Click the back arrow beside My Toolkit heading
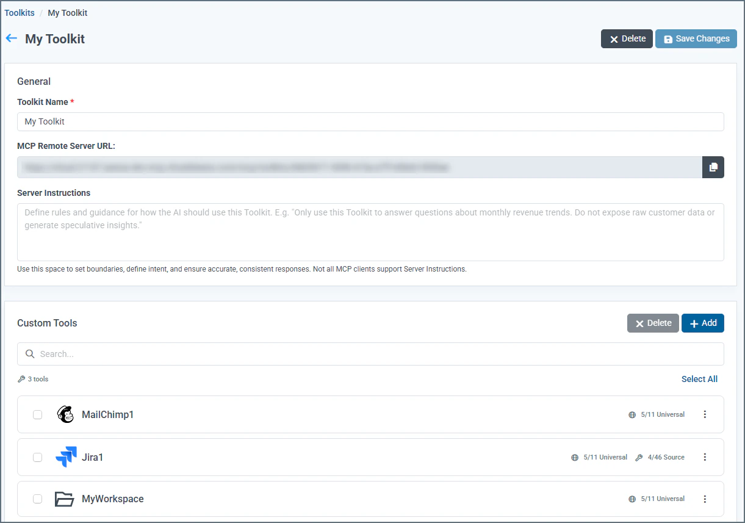Viewport: 745px width, 523px height. (11, 38)
